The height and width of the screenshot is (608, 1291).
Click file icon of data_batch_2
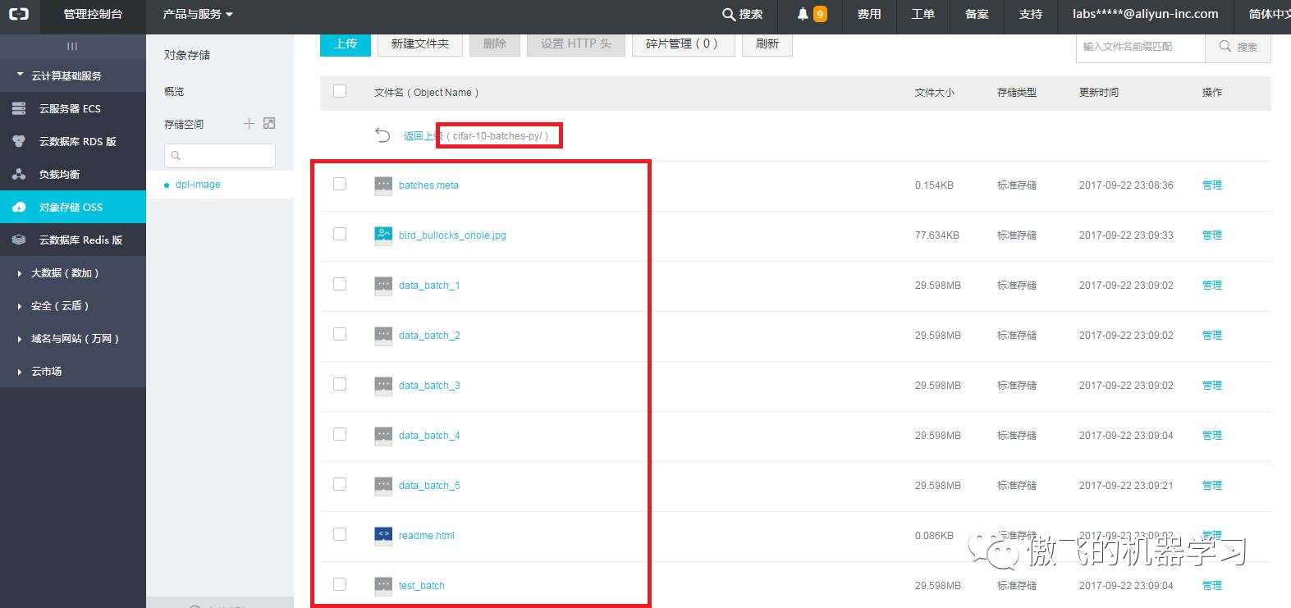pos(383,336)
